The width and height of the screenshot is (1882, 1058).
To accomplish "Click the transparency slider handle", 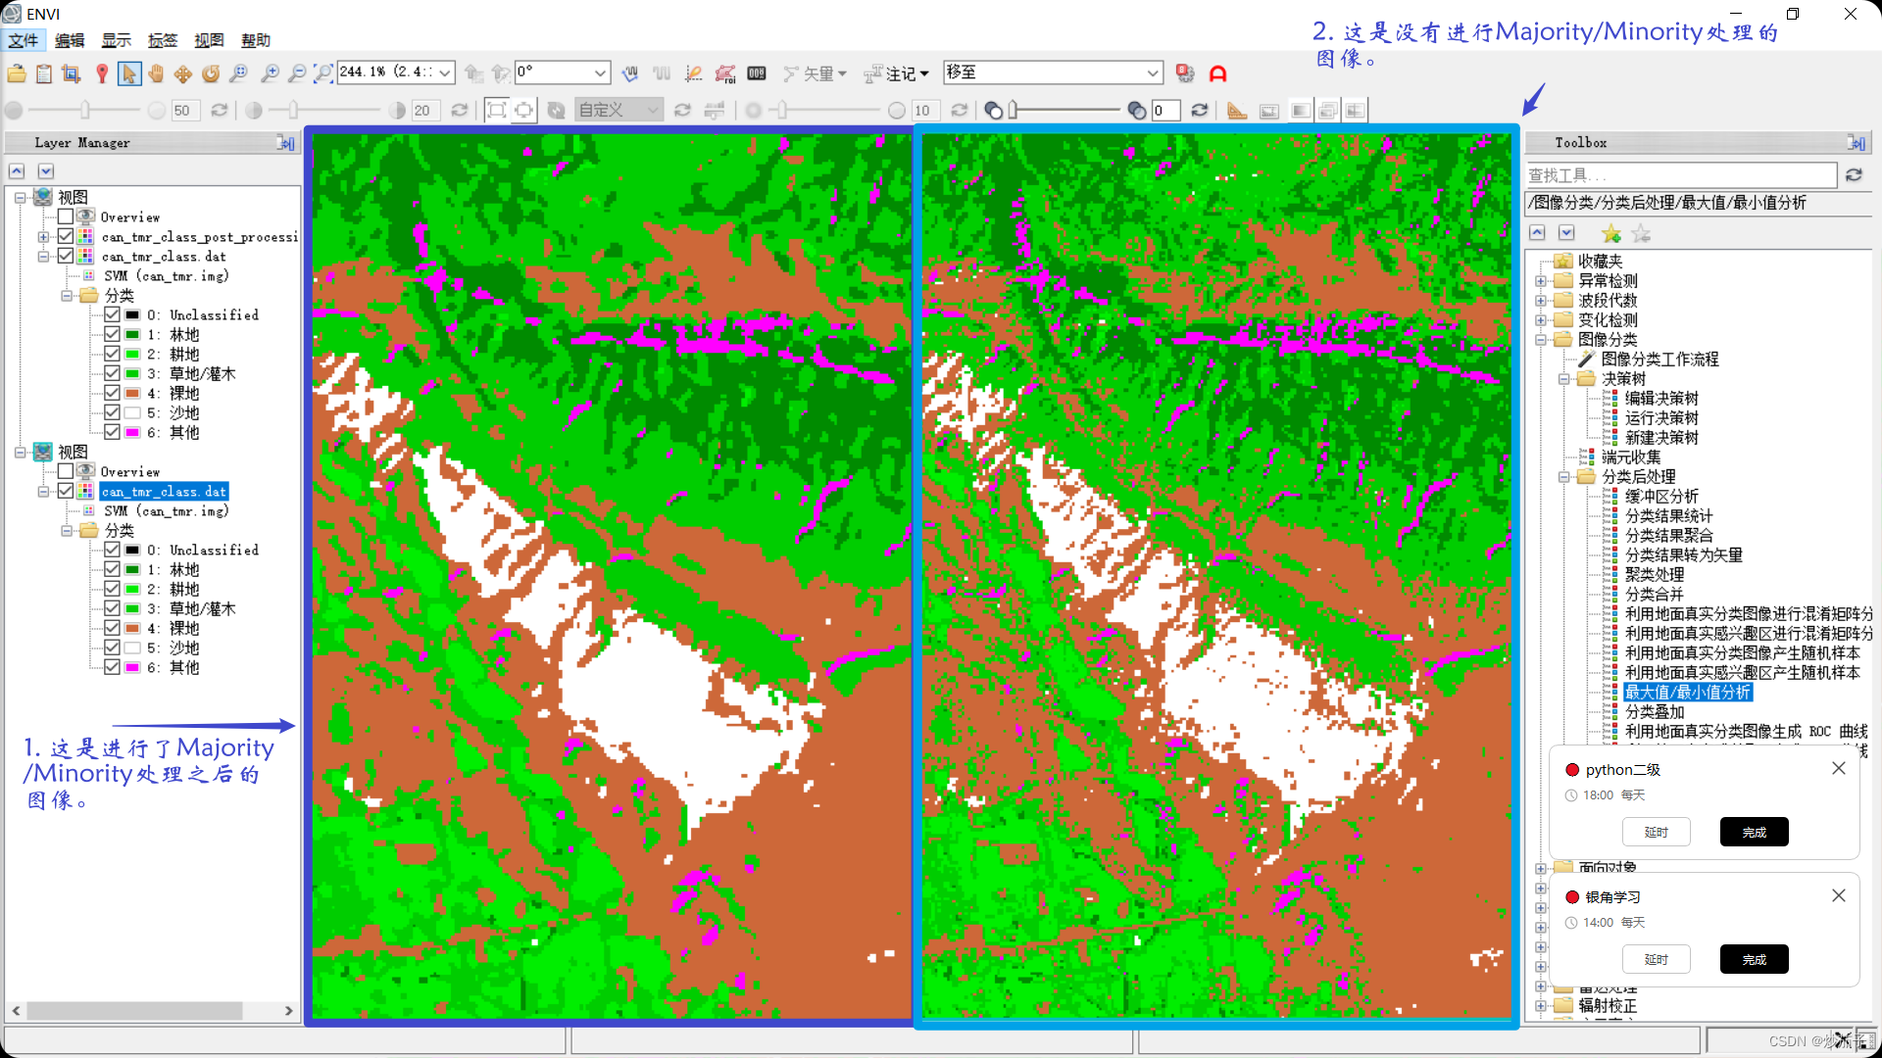I will 1014,111.
